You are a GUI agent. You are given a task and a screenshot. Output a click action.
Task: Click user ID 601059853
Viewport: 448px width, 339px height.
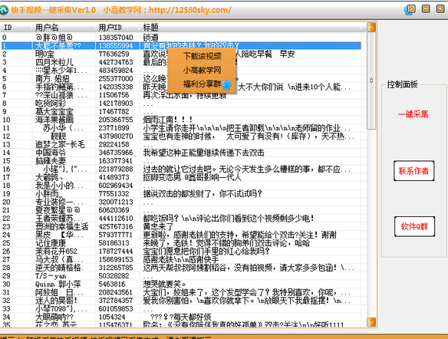point(116,309)
